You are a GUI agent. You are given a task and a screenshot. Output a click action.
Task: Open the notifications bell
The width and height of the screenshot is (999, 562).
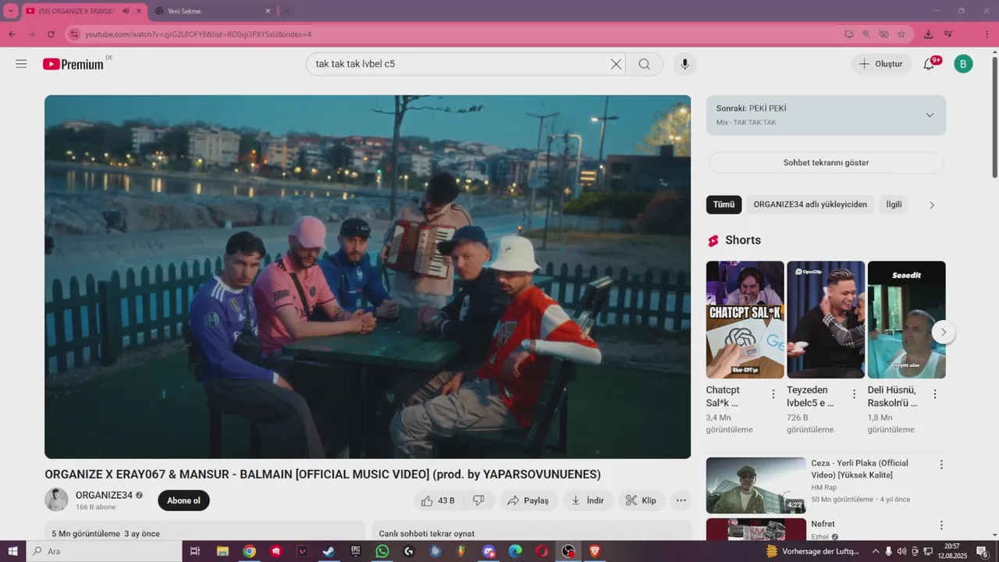[929, 64]
